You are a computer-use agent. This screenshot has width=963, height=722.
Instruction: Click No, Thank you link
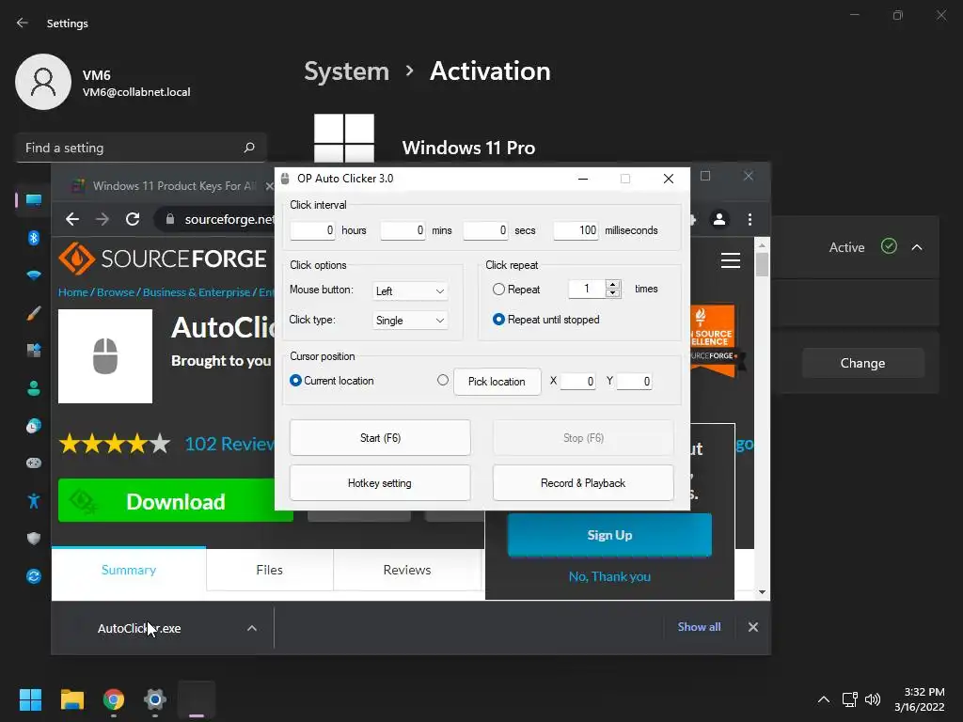point(609,576)
